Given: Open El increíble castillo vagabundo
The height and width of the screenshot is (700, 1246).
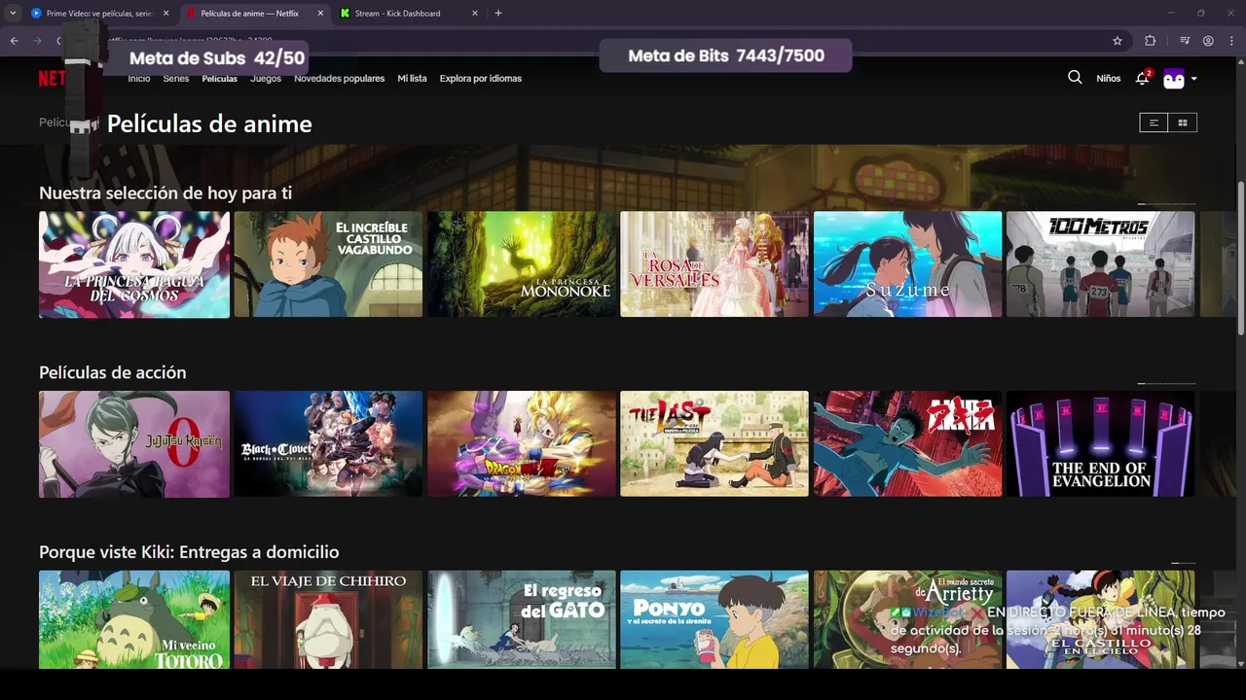Looking at the screenshot, I should [x=328, y=264].
